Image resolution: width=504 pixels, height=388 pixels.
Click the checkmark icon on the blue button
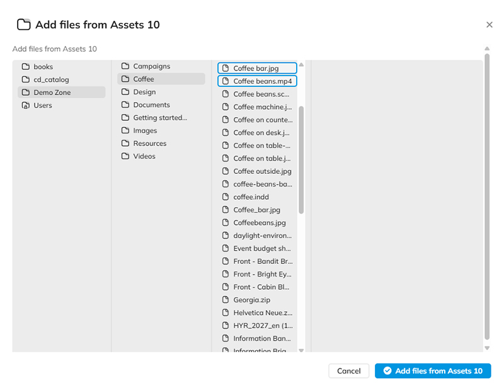387,371
